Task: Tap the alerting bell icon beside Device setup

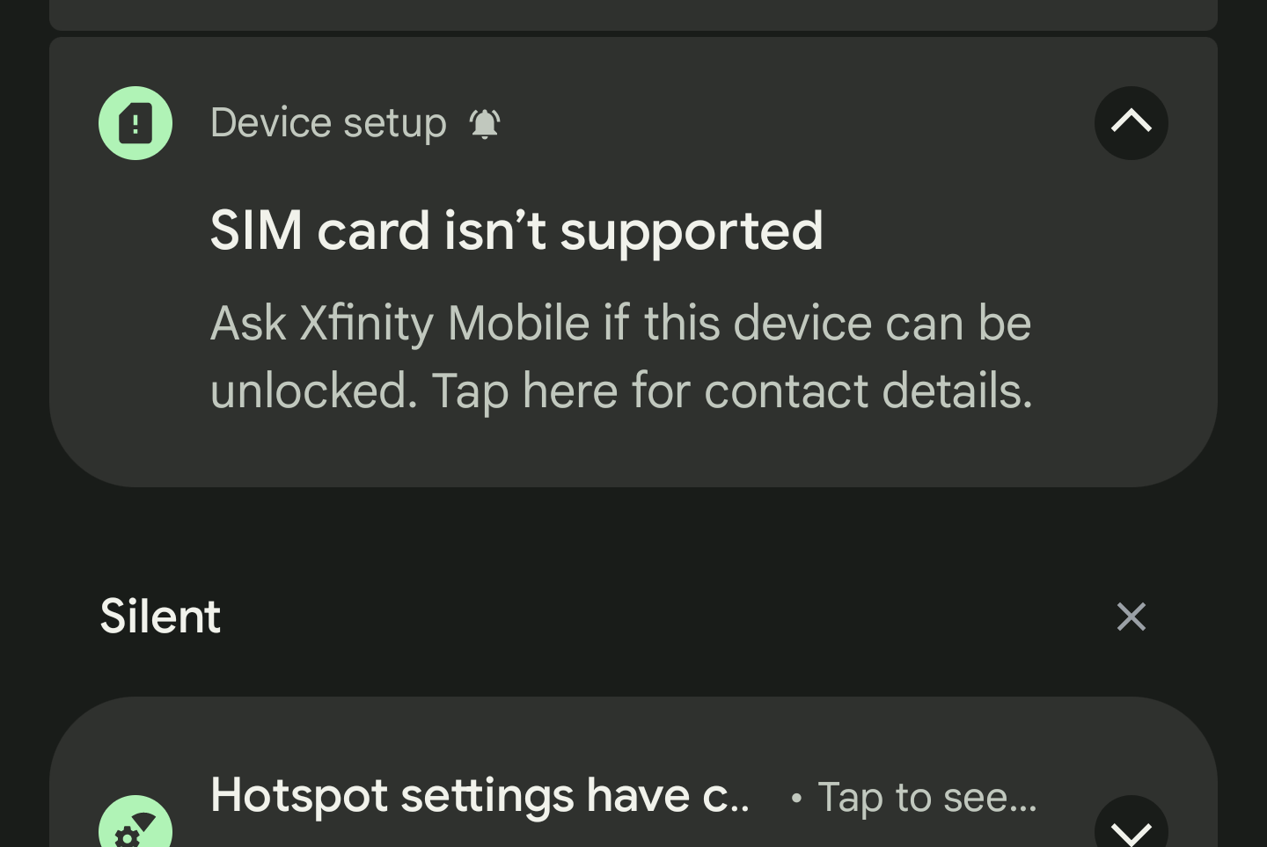Action: pos(485,124)
